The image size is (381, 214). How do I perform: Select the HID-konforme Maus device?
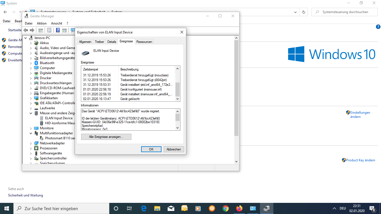(60, 123)
